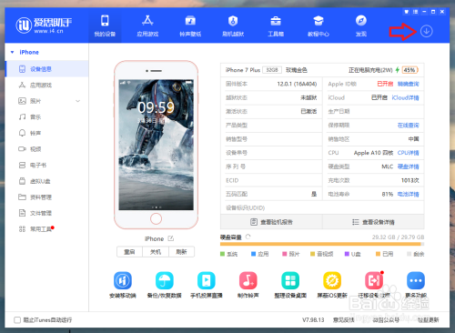Switch to 我的设备 top tab
The image size is (455, 333).
pyautogui.click(x=105, y=25)
